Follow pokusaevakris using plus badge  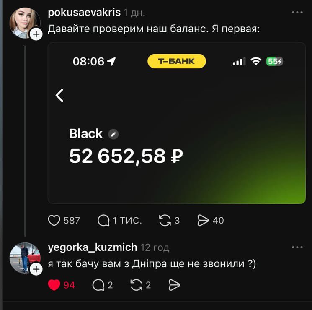[36, 34]
